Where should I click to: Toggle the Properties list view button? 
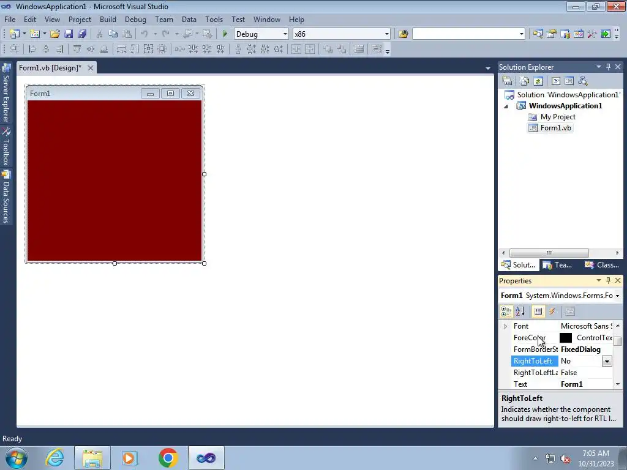538,311
